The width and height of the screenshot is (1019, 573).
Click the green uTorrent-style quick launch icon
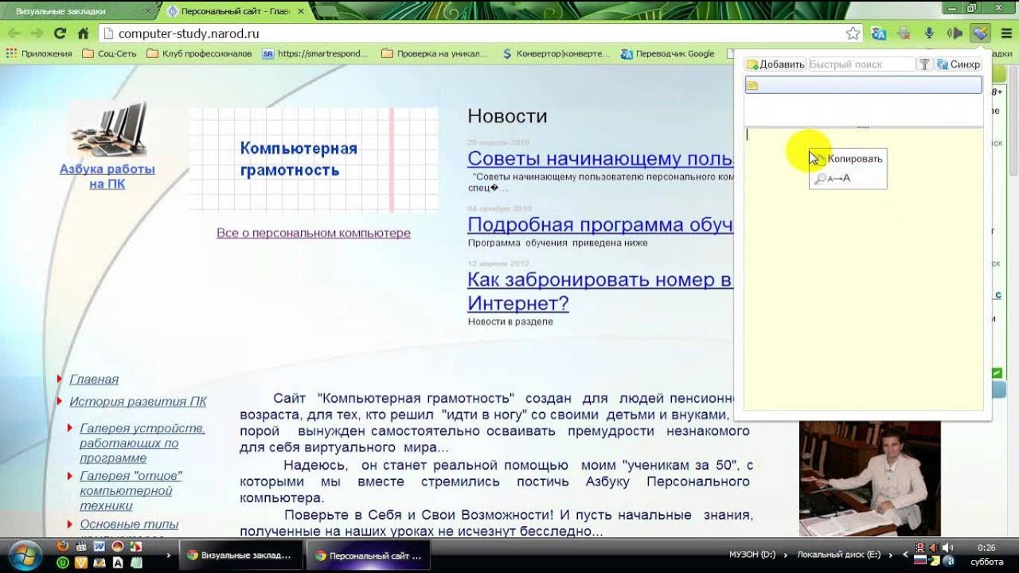coord(63,562)
